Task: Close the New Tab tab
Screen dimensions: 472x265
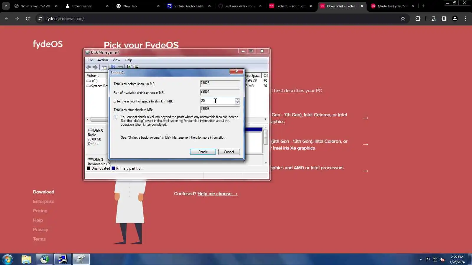Action: tap(158, 6)
